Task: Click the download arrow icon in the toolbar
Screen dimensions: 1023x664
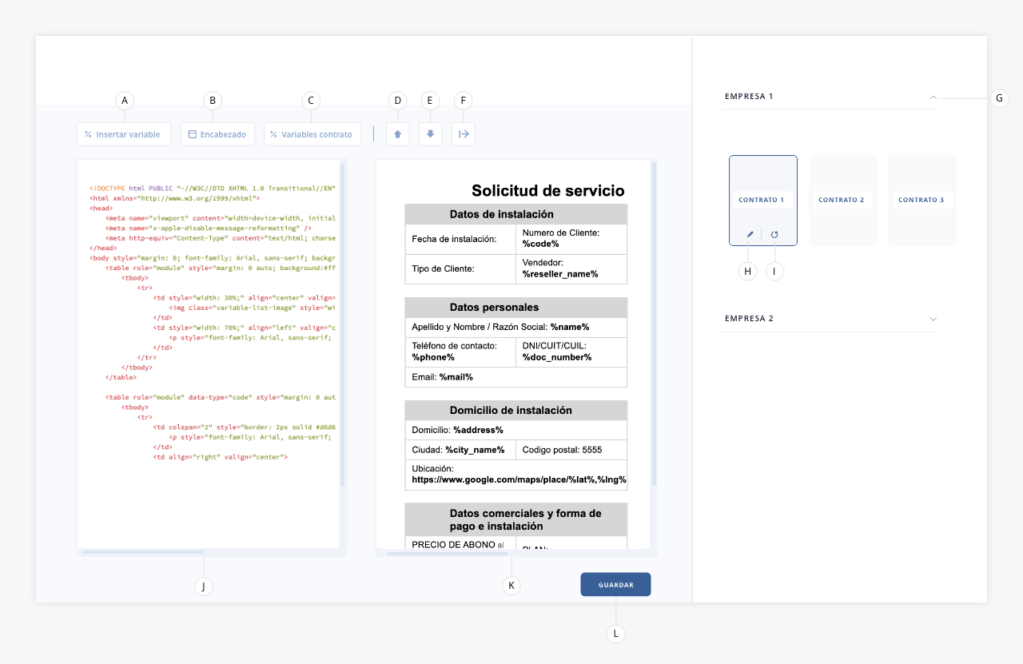Action: (430, 133)
